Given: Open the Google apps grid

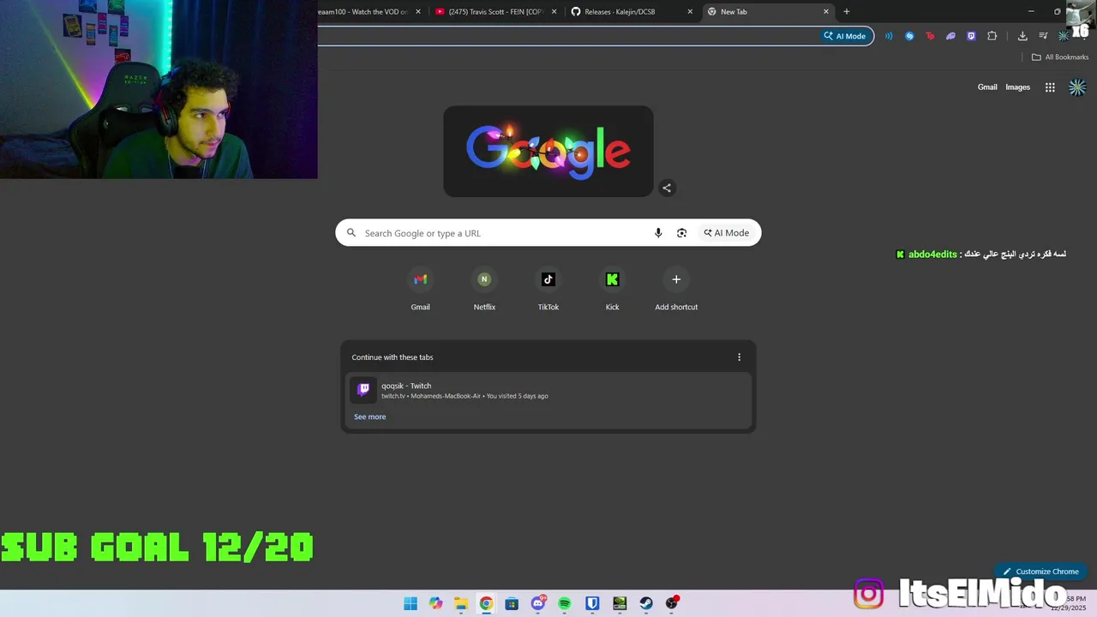Looking at the screenshot, I should click(1050, 87).
